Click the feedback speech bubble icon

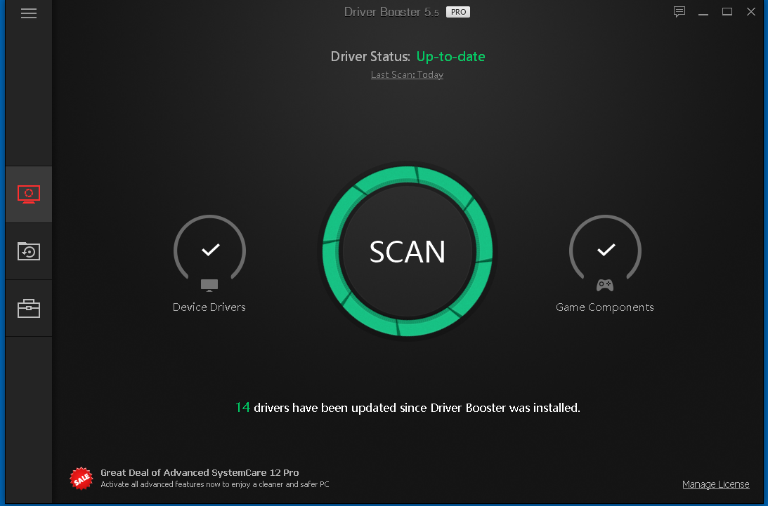pos(679,12)
